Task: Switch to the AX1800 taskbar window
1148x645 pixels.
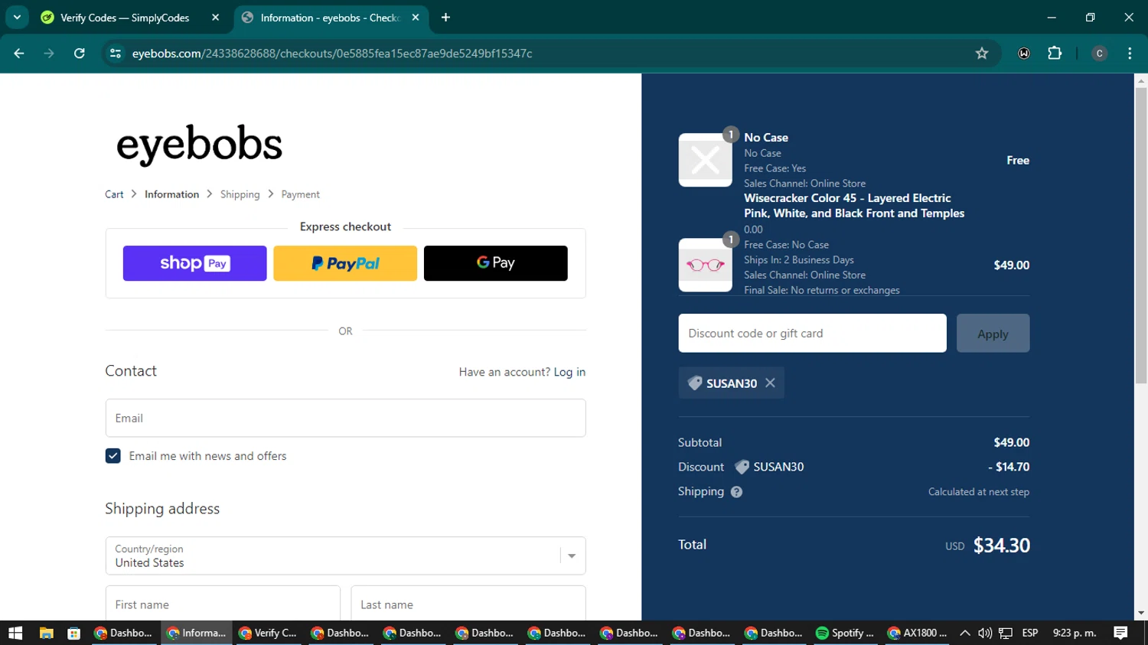Action: click(x=917, y=633)
